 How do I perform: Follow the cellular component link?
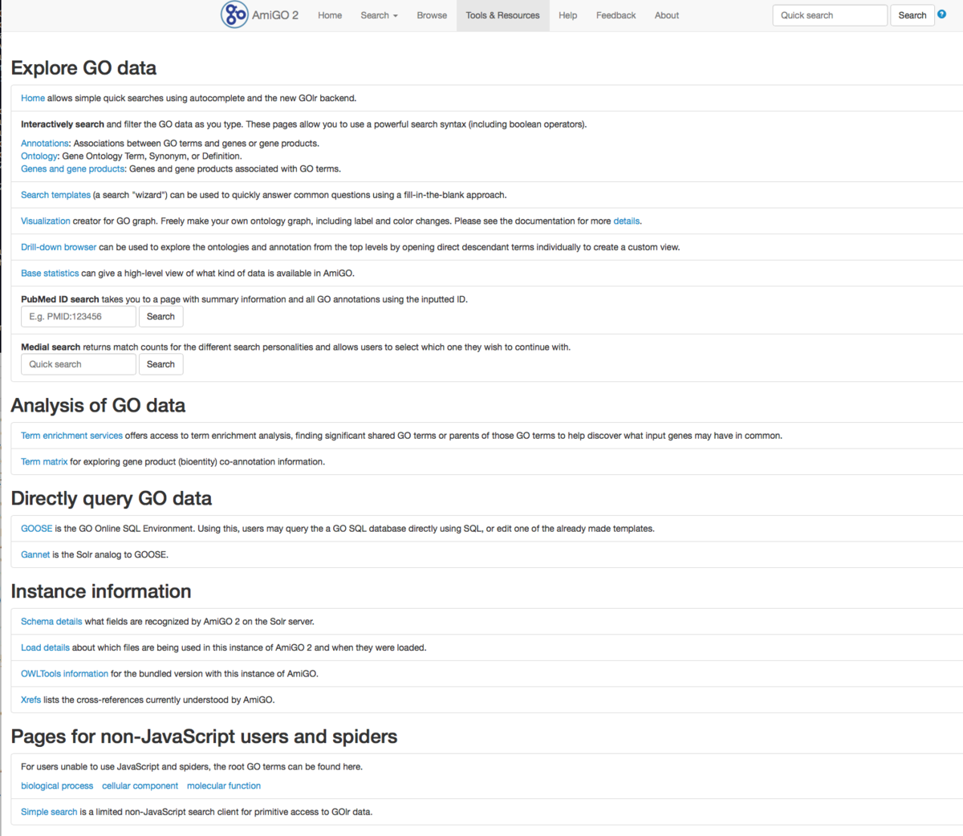tap(140, 786)
